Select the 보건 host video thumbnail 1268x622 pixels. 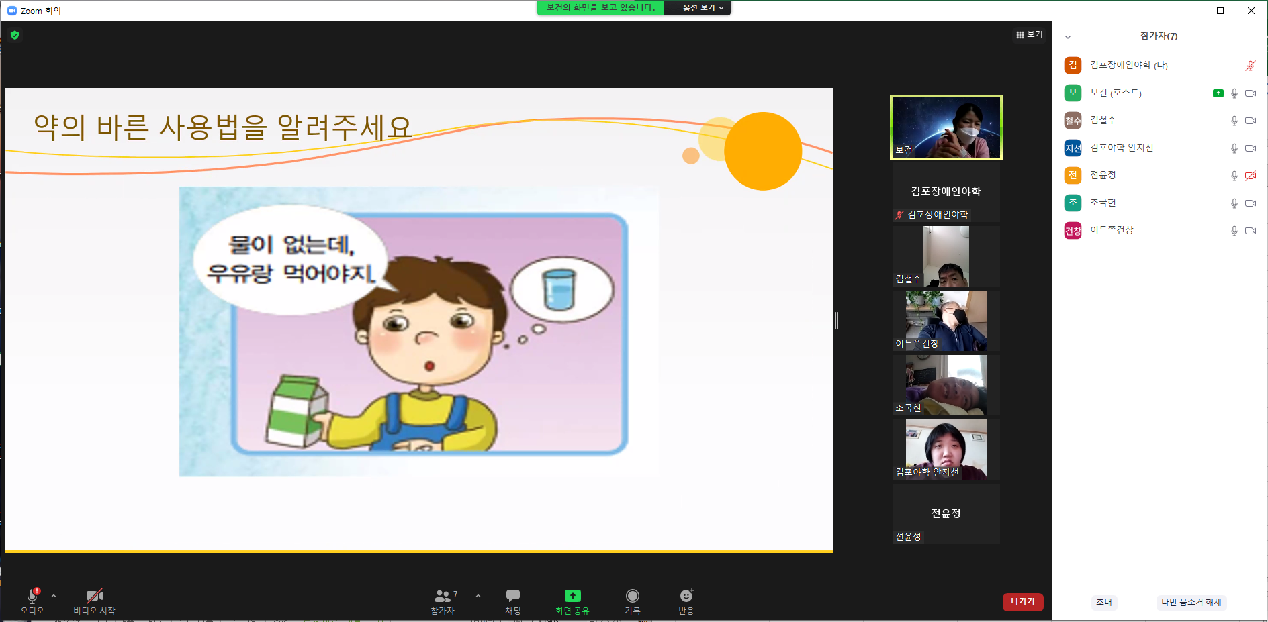pos(946,127)
